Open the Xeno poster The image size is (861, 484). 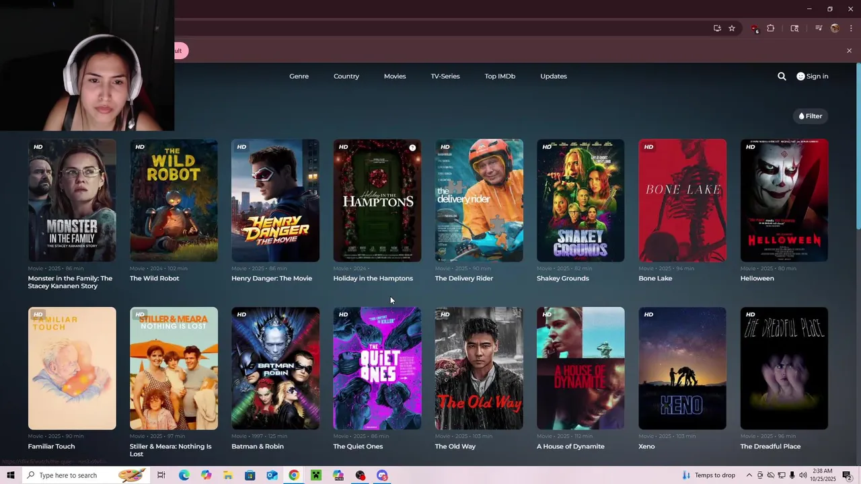[x=682, y=368]
